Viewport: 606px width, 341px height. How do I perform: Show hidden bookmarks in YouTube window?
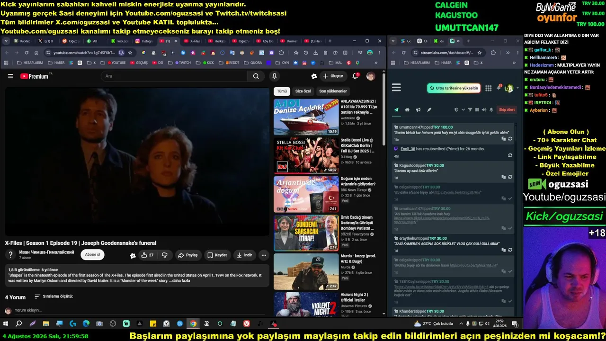point(376,63)
